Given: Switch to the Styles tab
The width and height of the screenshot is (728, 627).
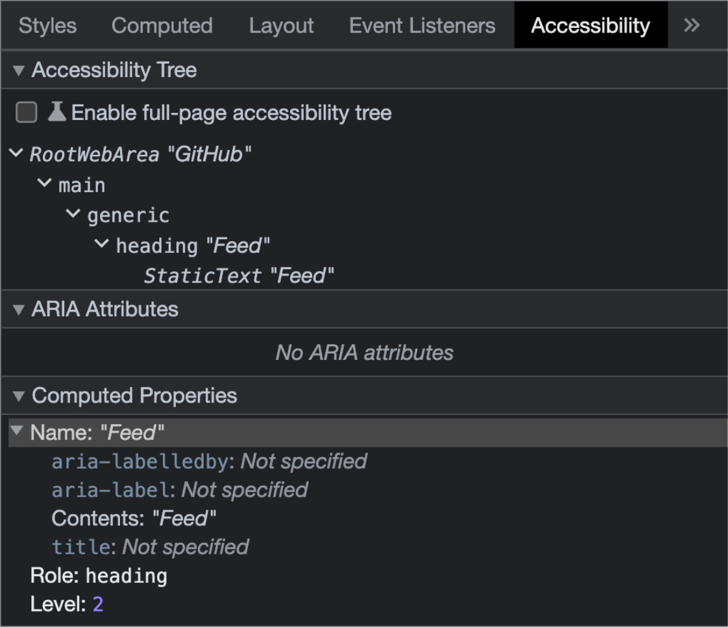Looking at the screenshot, I should coord(47,26).
